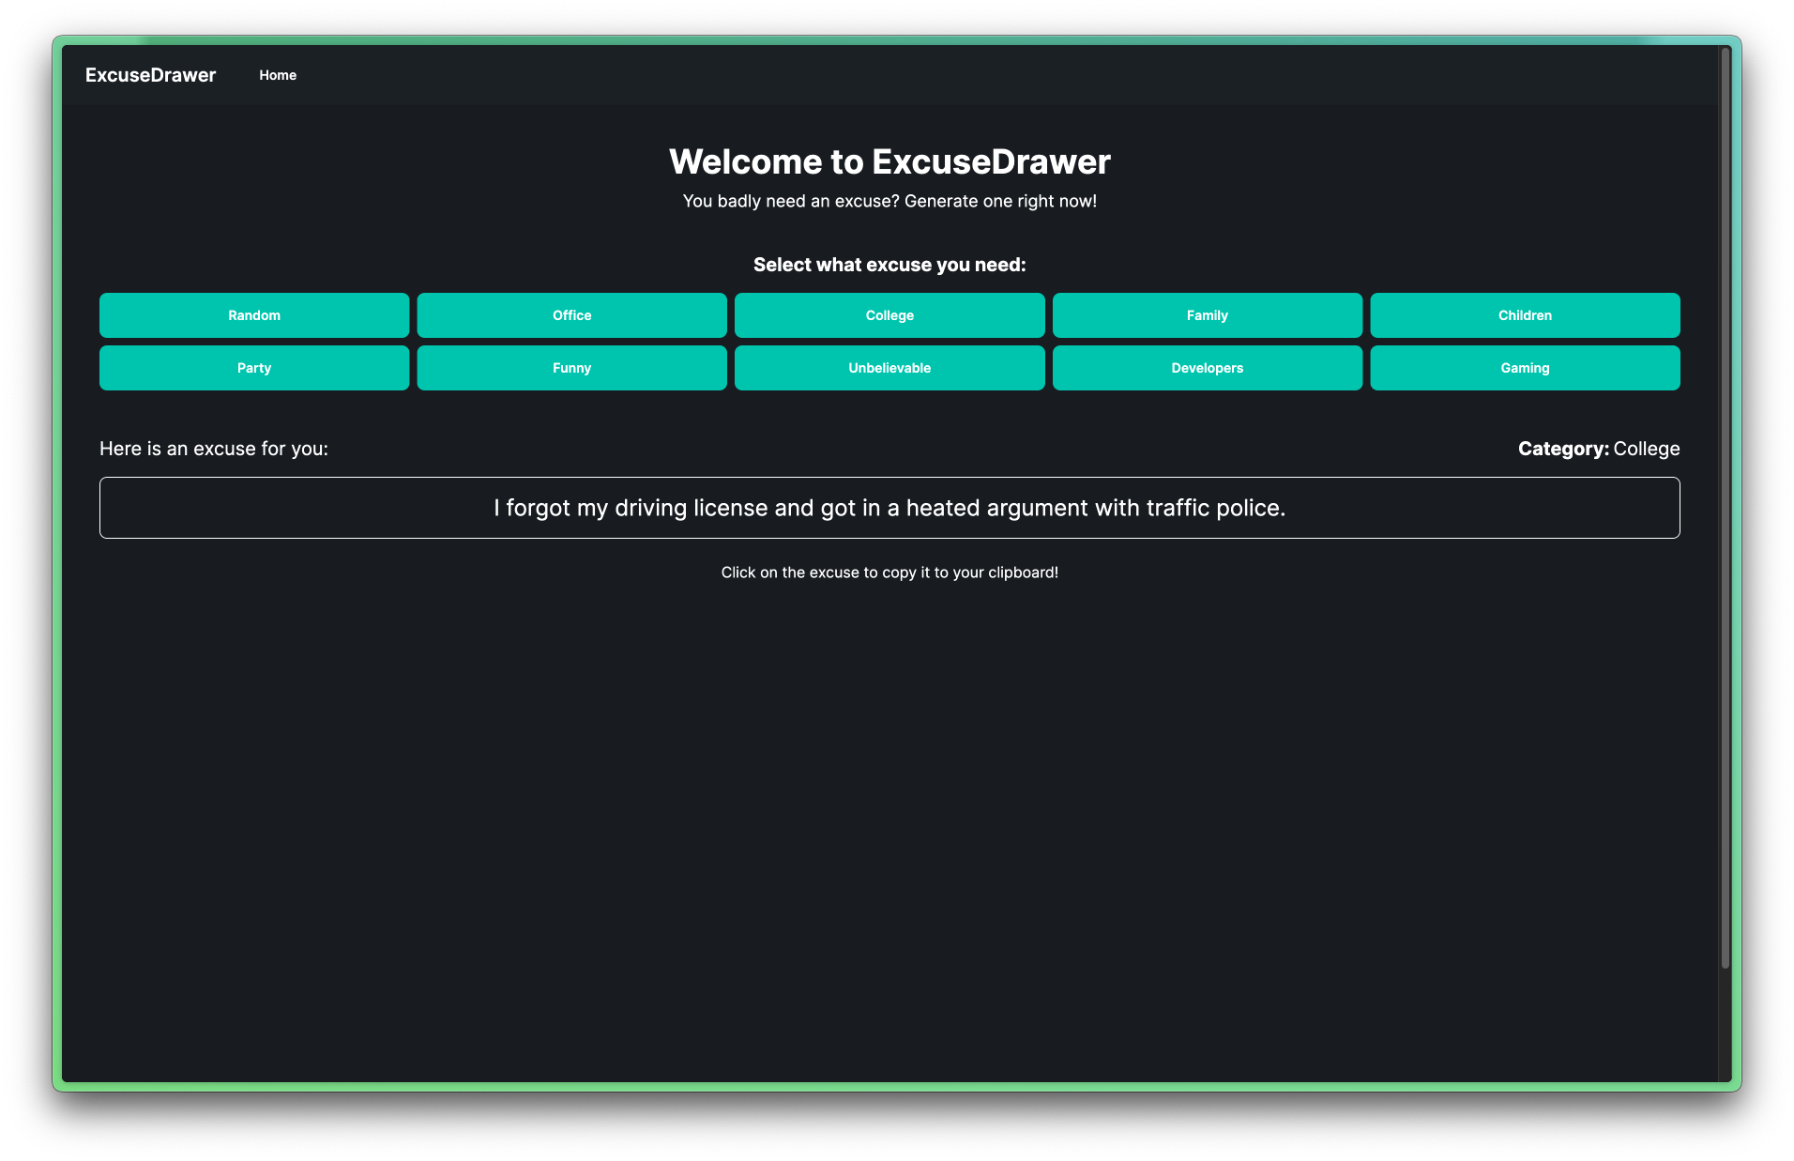The image size is (1794, 1161).
Task: Open the Home navigation link
Action: point(278,75)
